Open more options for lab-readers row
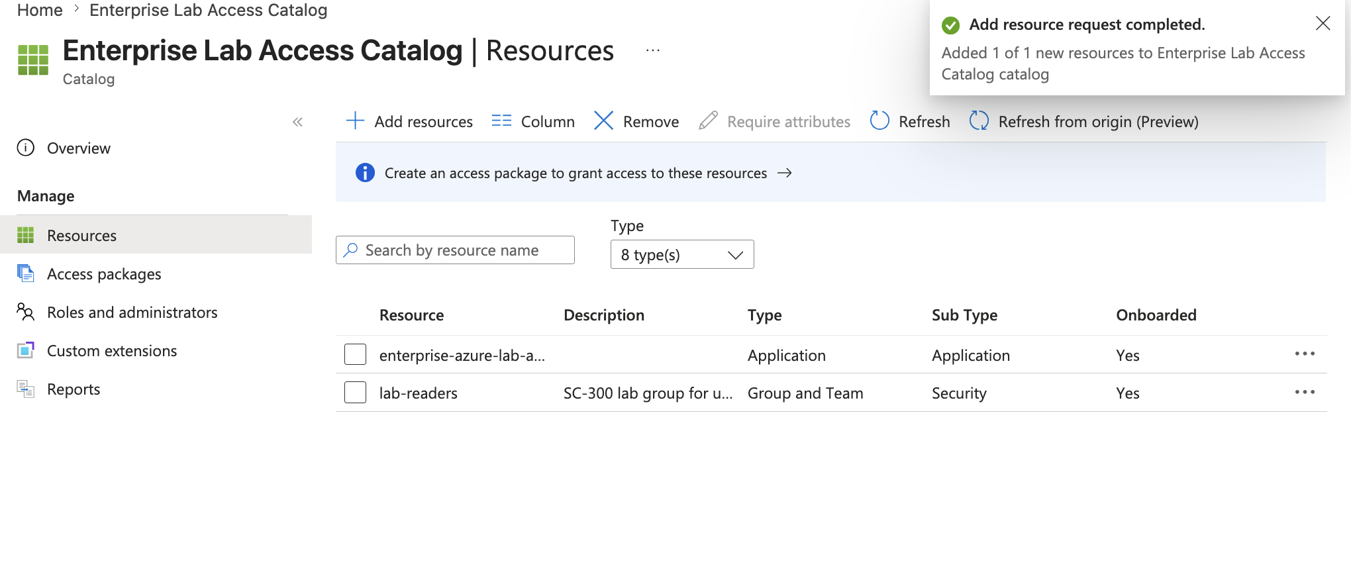1351x584 pixels. point(1305,392)
